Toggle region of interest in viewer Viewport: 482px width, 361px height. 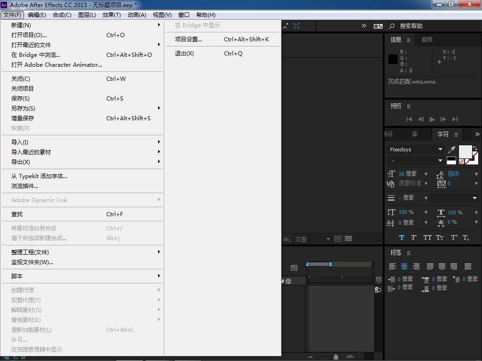click(338, 239)
